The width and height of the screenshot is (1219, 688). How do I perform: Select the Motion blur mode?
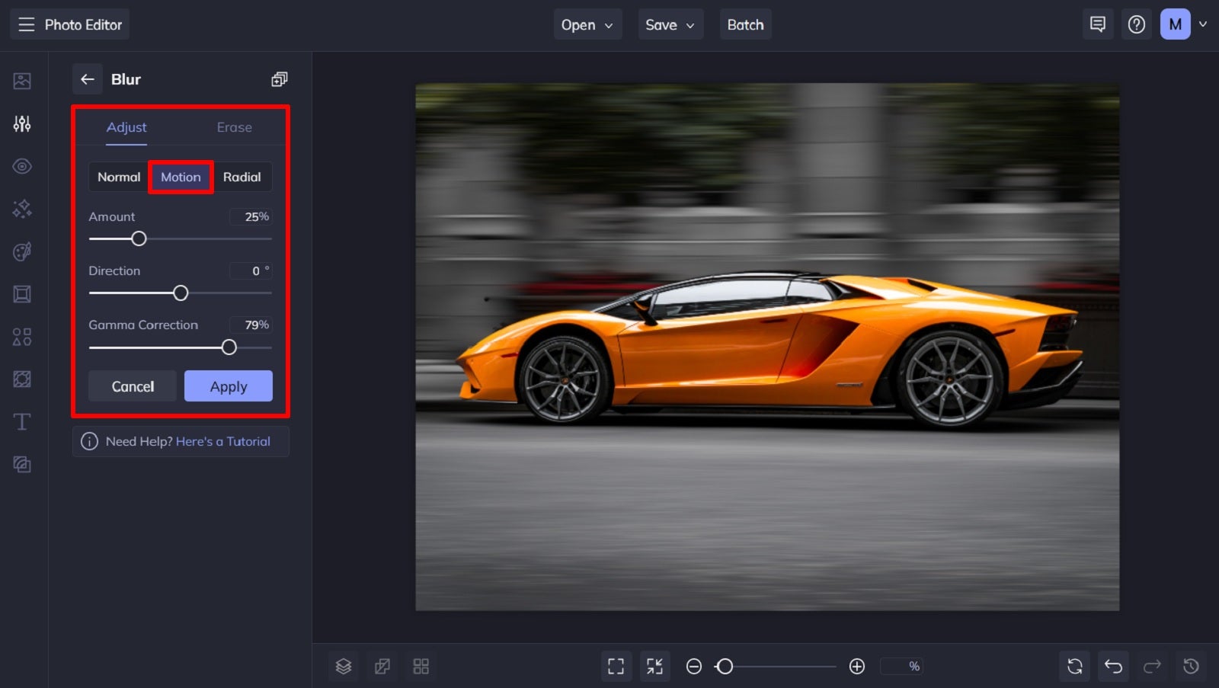[x=181, y=177]
